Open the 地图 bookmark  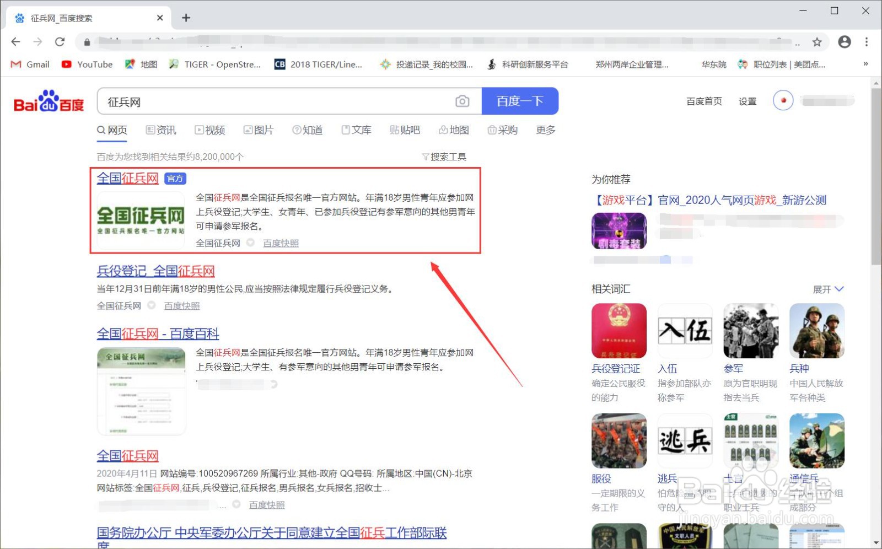tap(141, 64)
